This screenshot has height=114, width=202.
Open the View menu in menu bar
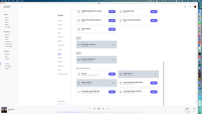coord(13,1)
